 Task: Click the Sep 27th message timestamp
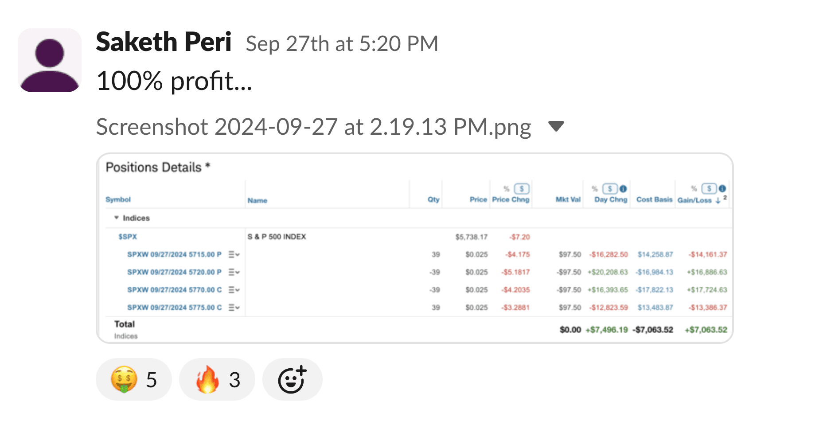(342, 44)
